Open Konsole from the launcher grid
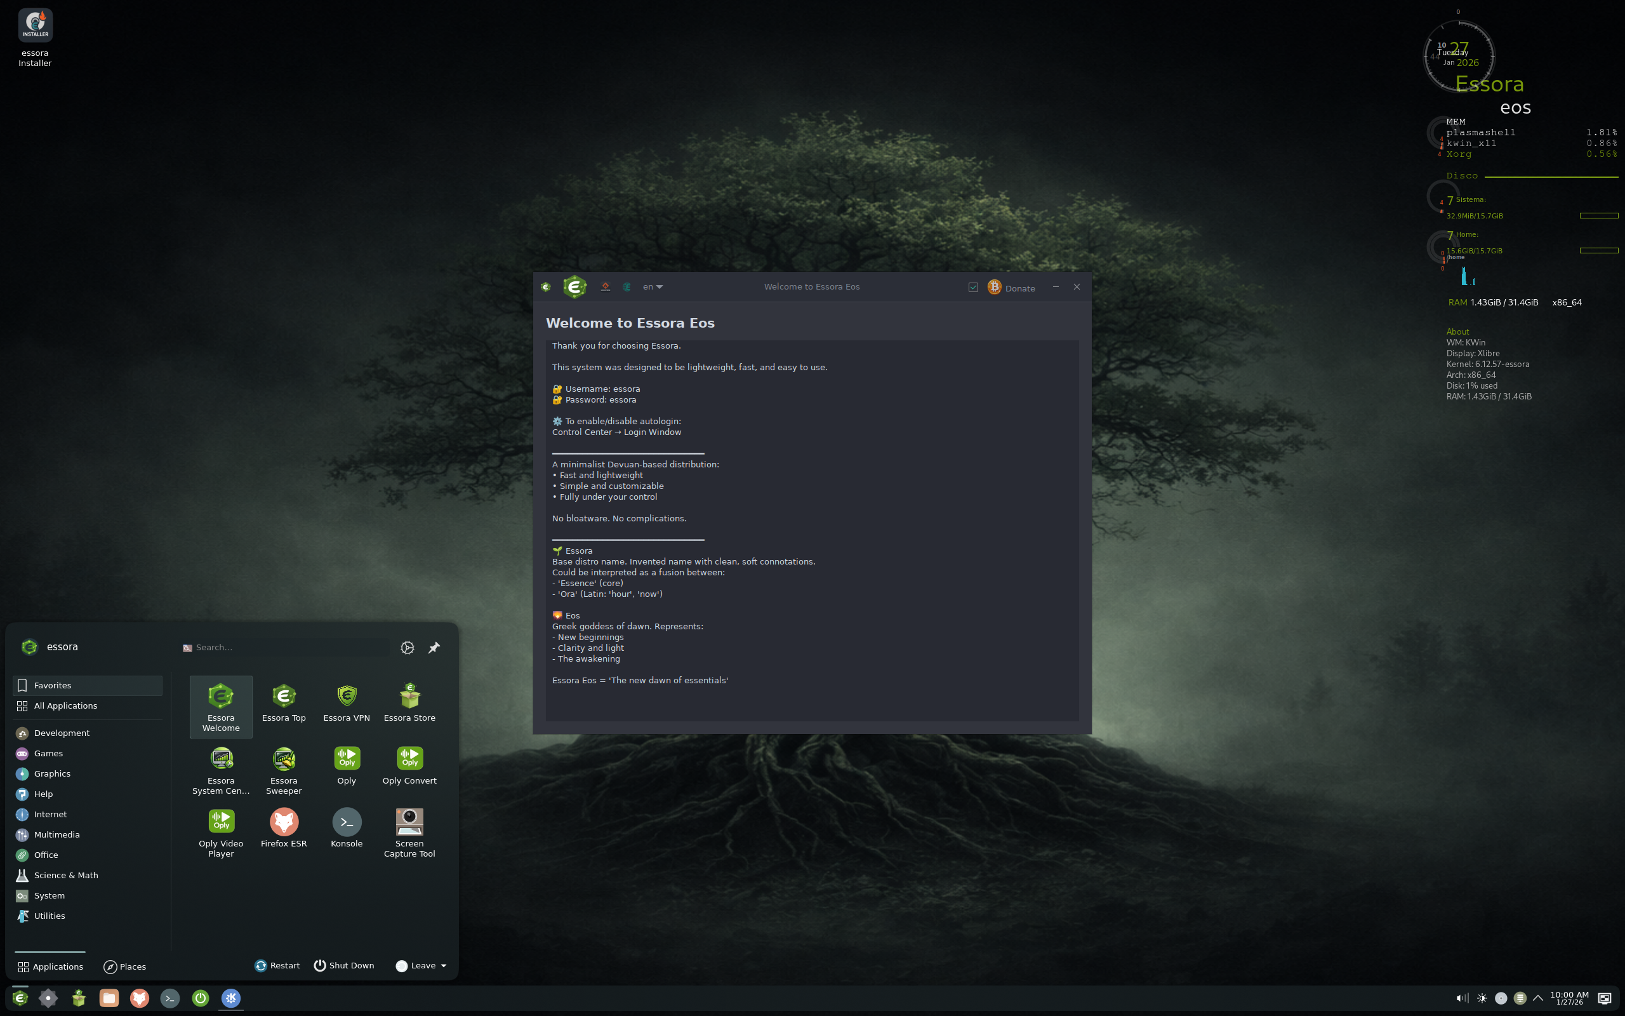The image size is (1625, 1016). coord(347,829)
